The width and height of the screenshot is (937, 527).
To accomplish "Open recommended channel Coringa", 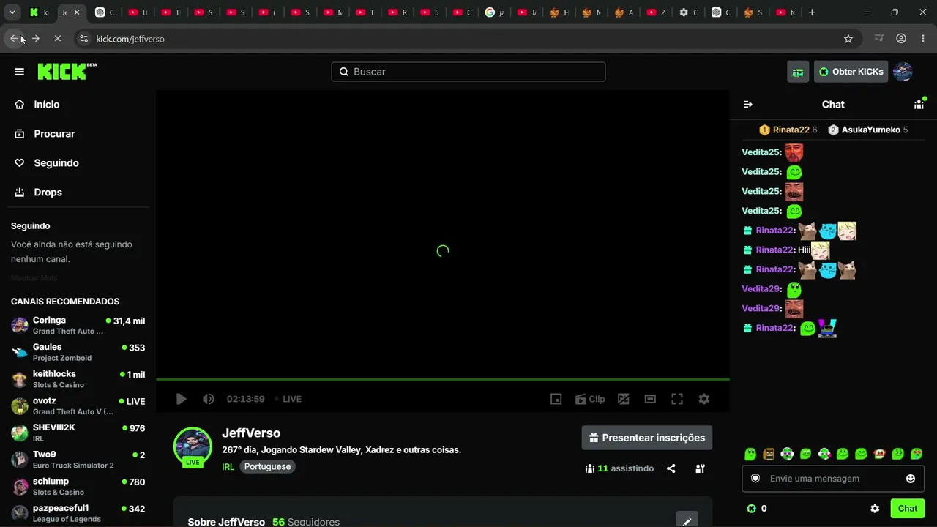I will tap(78, 325).
